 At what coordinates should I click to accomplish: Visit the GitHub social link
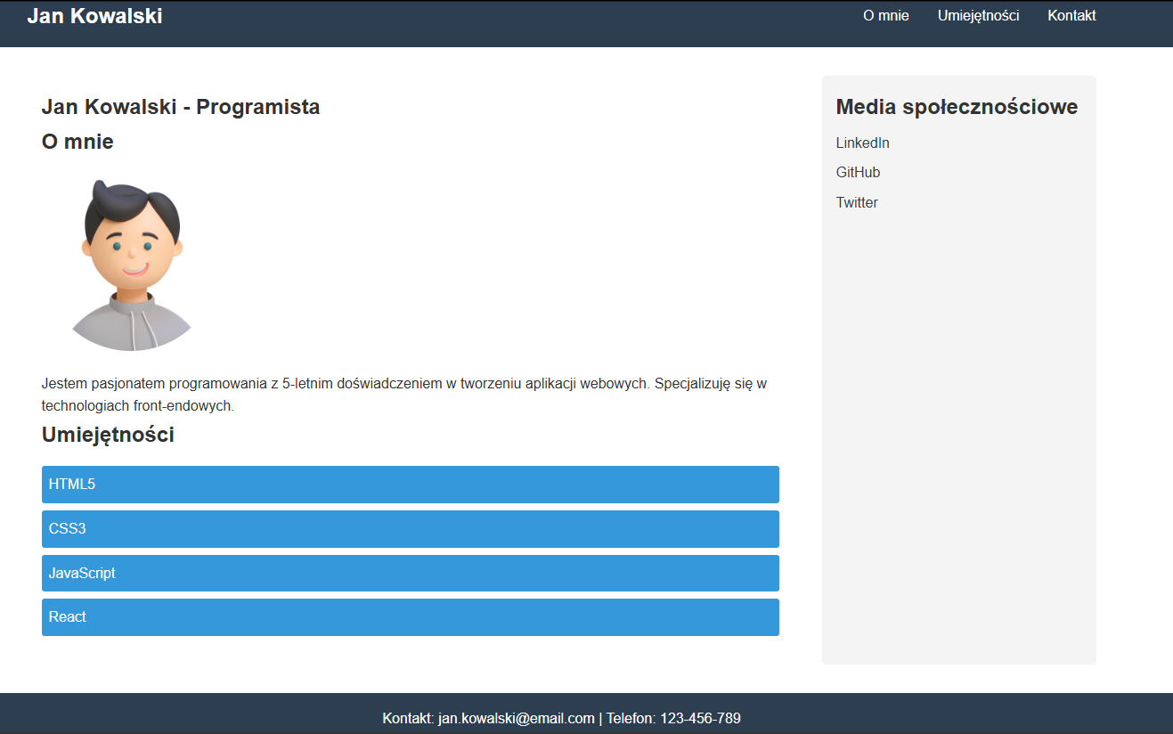click(x=858, y=173)
